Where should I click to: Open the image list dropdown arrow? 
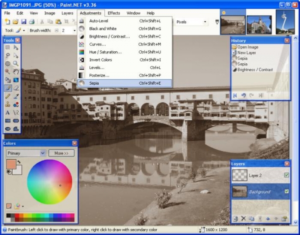[x=217, y=22]
